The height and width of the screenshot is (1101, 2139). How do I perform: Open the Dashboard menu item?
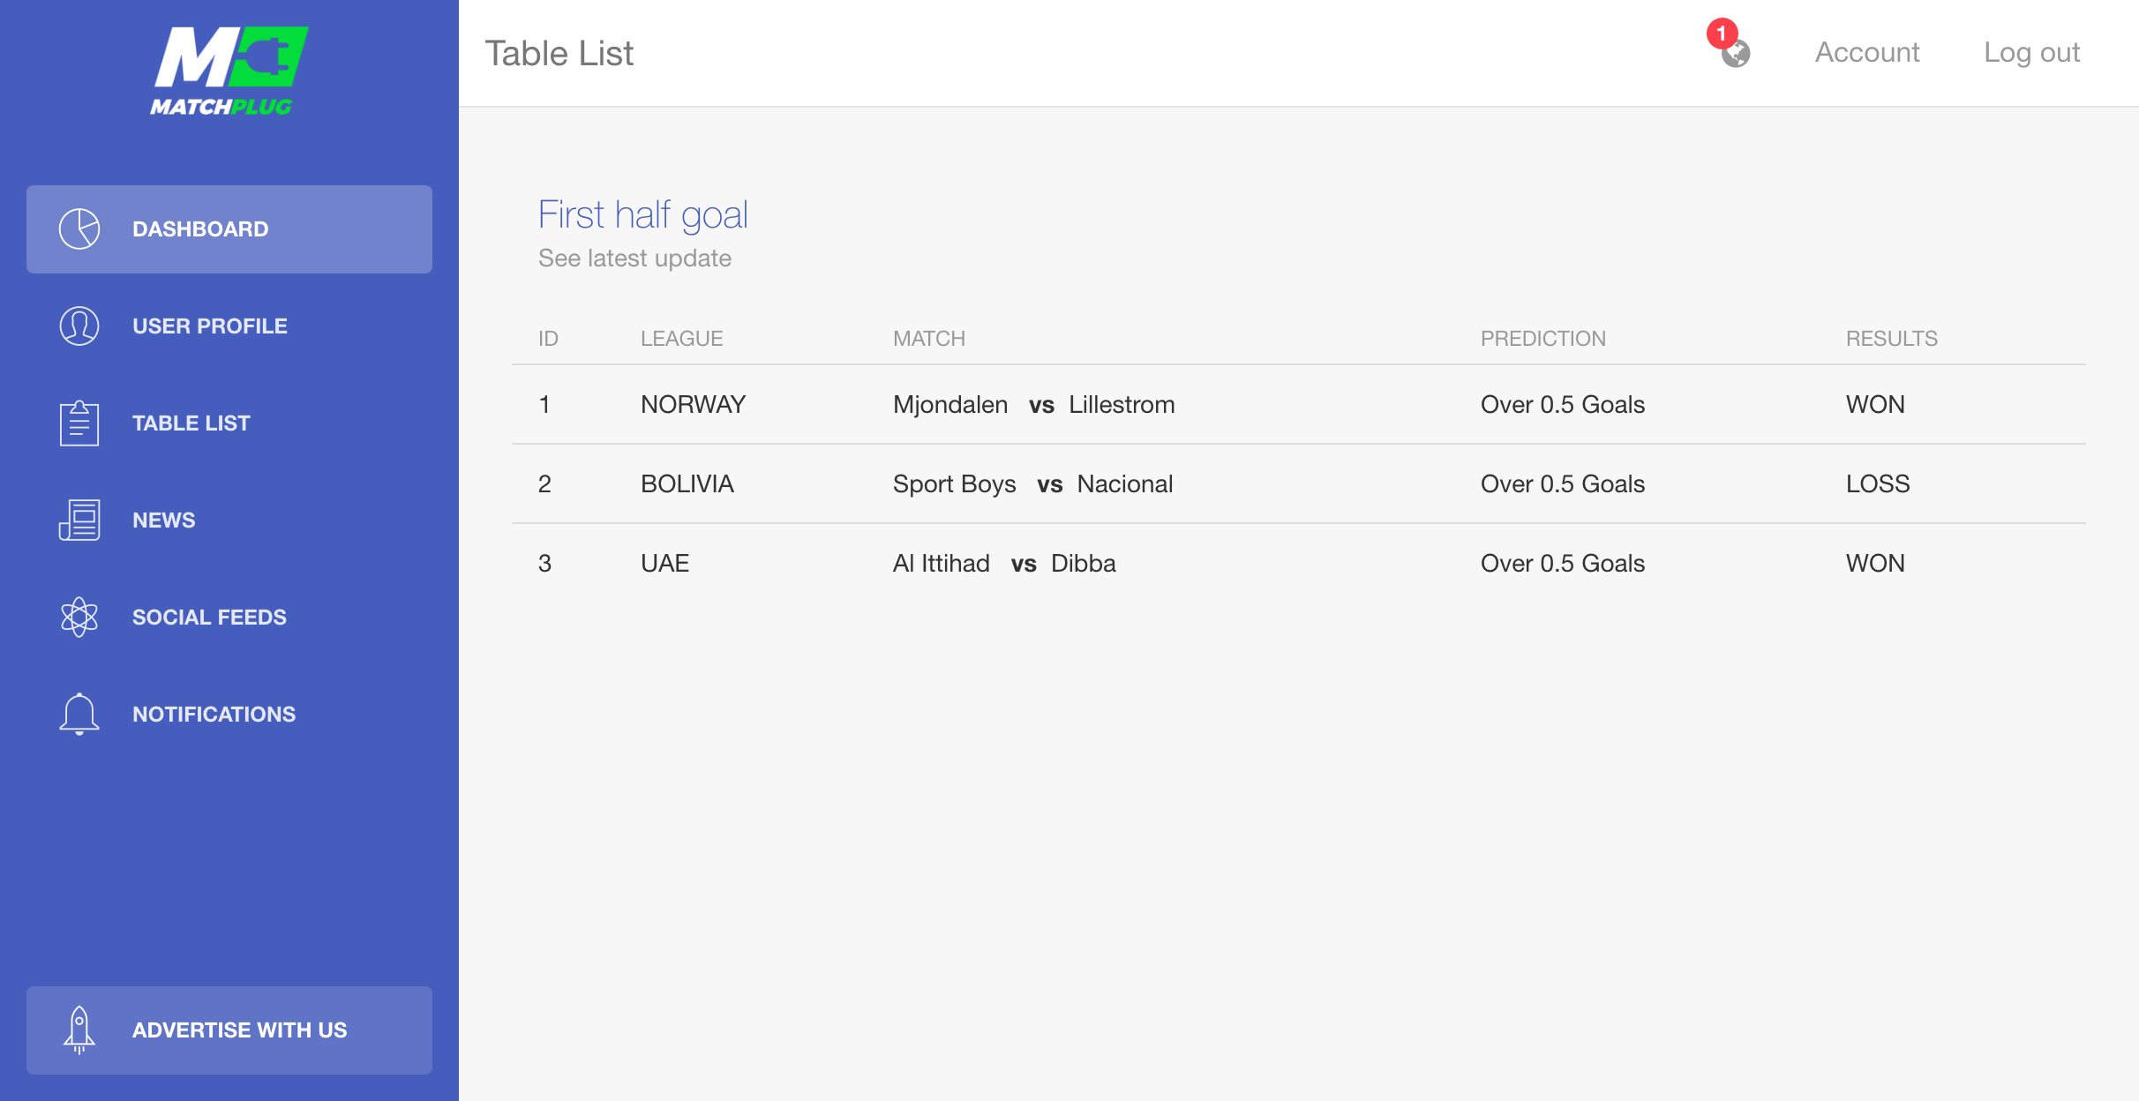(x=229, y=229)
